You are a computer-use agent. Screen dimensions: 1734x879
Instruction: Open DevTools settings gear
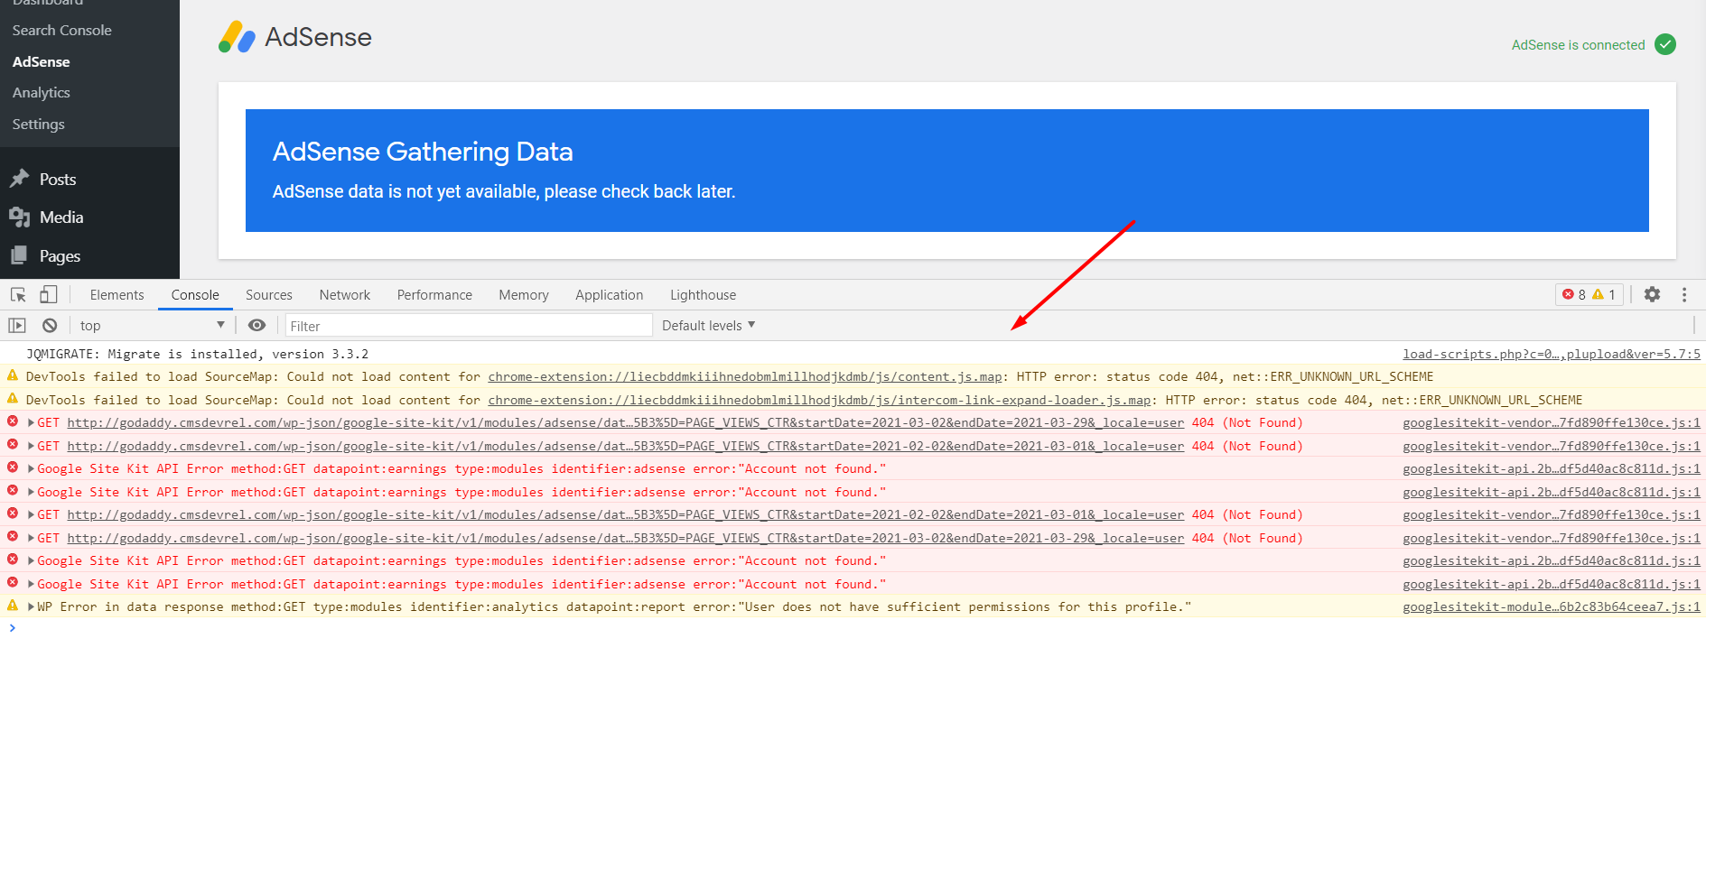(x=1652, y=294)
